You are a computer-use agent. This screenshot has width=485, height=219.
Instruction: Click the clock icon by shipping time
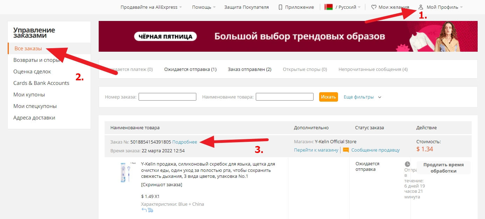[x=407, y=164]
